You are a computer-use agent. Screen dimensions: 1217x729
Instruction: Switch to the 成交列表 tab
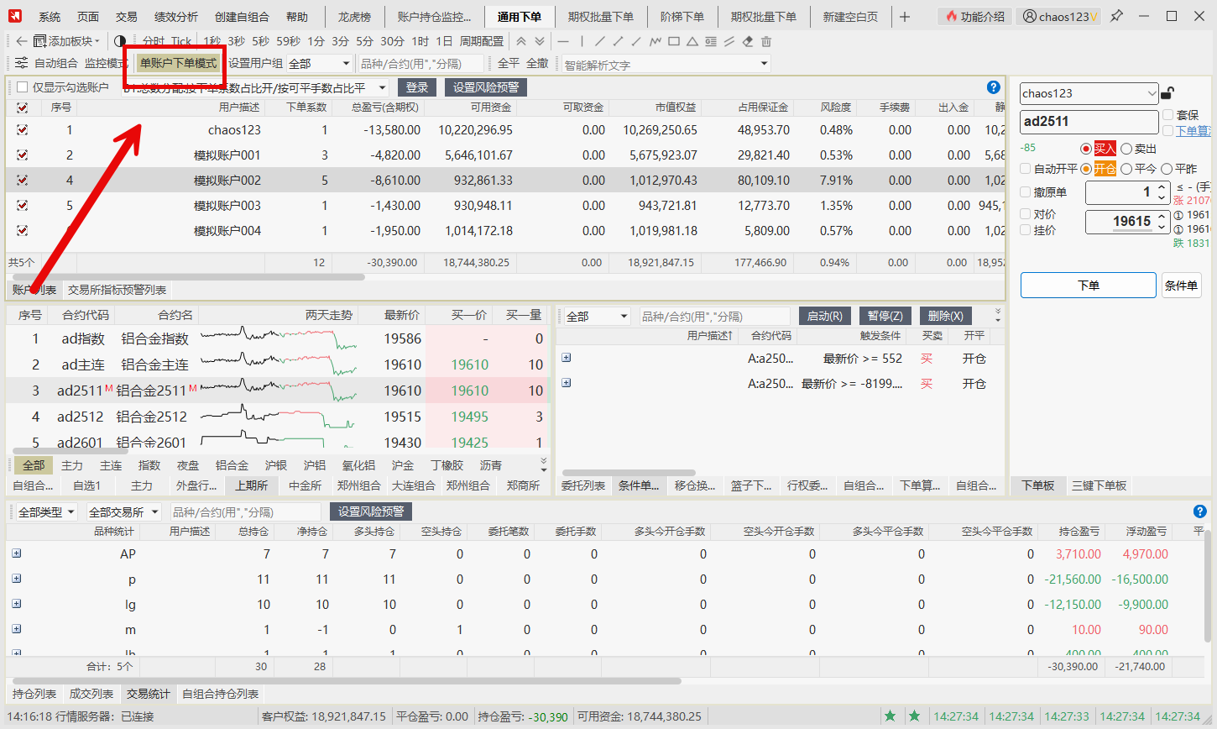tap(91, 694)
